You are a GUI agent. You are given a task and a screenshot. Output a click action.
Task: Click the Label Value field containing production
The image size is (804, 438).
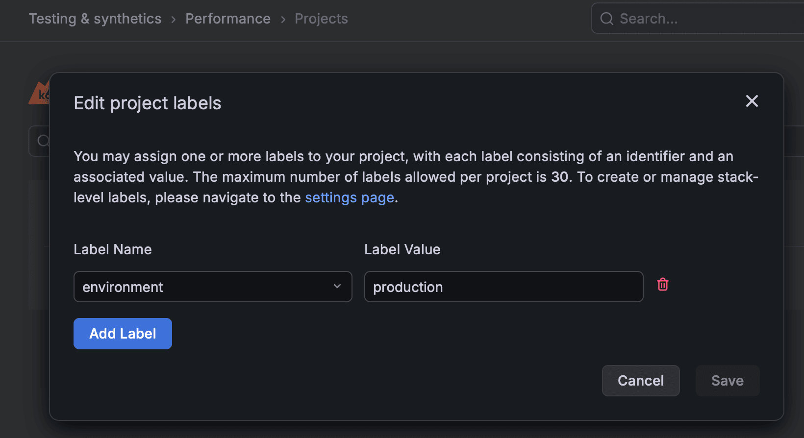503,287
